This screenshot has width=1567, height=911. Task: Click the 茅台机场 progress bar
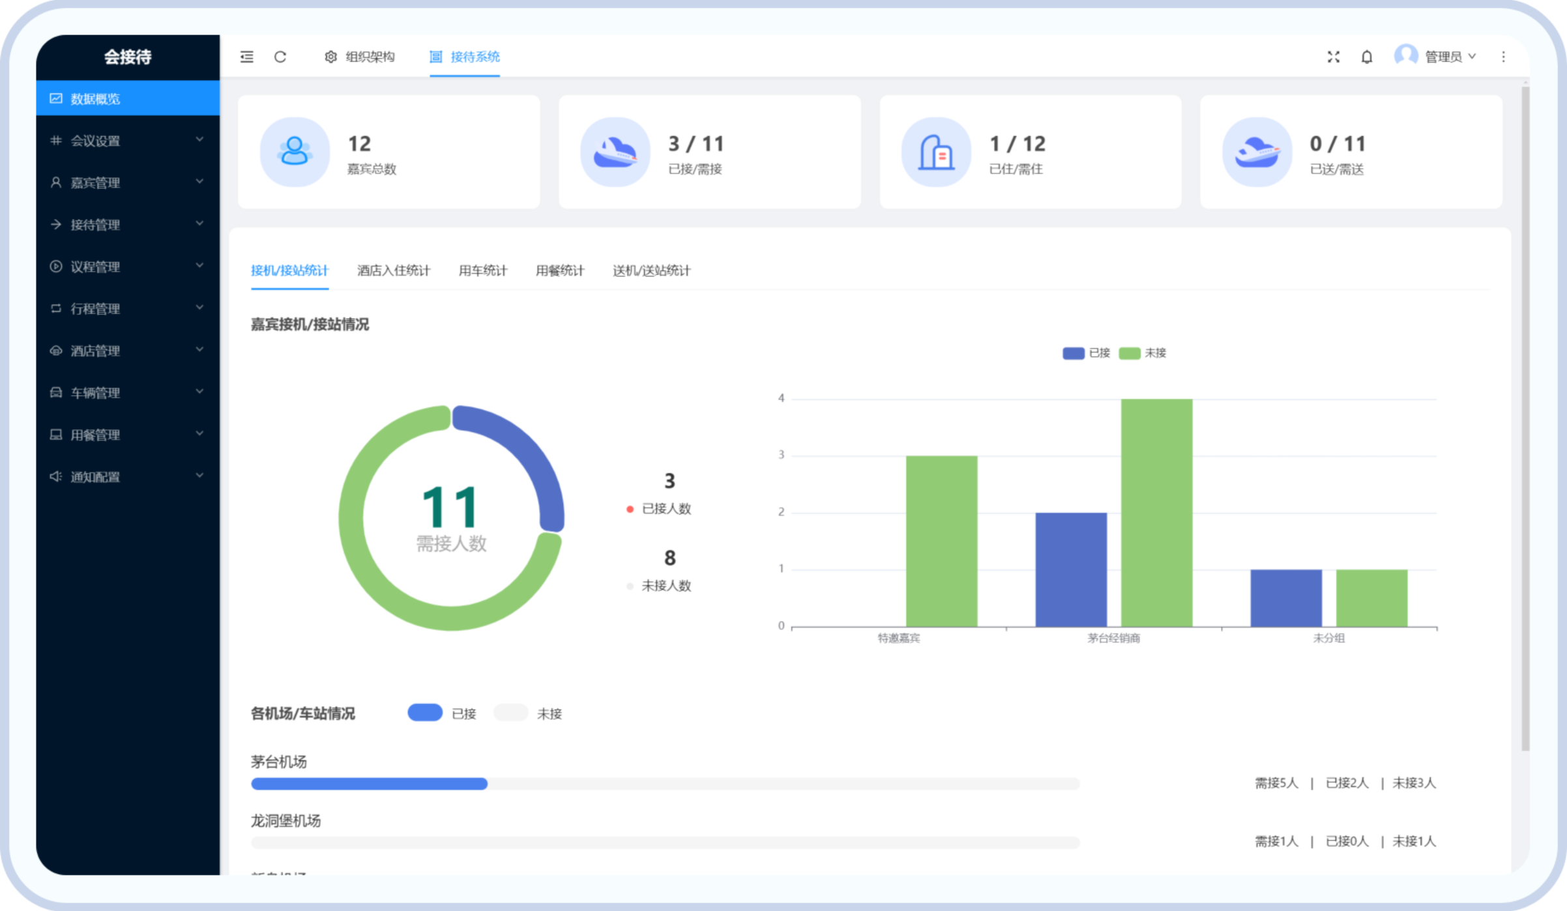pos(665,783)
